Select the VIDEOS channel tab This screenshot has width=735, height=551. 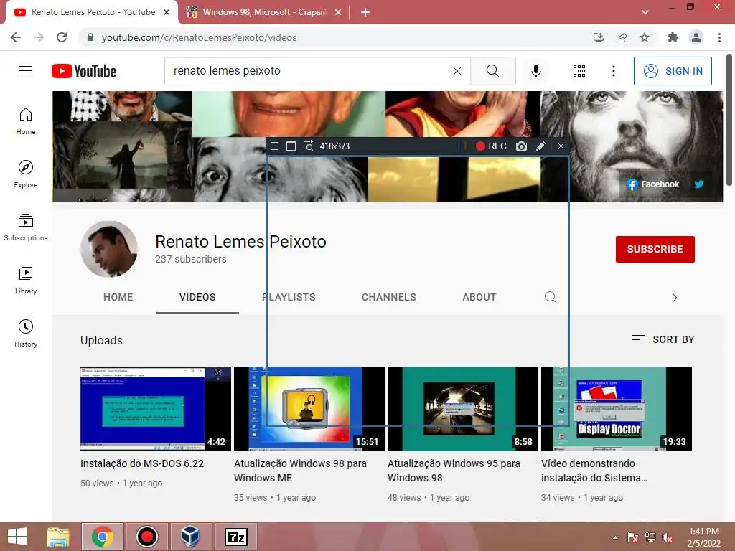tap(197, 297)
